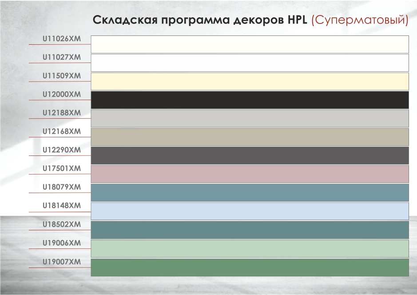This screenshot has width=417, height=295.
Task: Click the U19007XM code label
Action: [61, 262]
